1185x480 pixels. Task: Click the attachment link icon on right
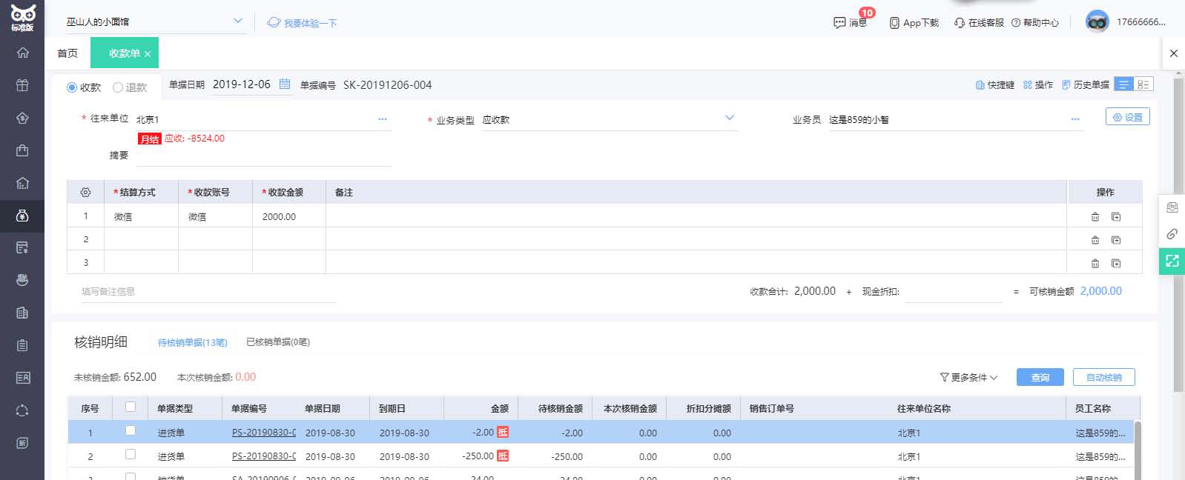(1172, 234)
